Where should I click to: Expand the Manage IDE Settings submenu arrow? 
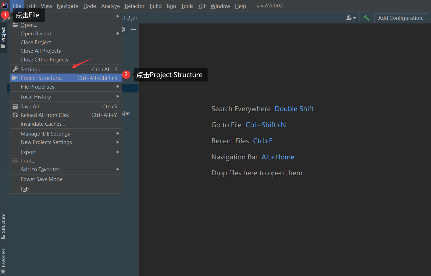tap(118, 134)
